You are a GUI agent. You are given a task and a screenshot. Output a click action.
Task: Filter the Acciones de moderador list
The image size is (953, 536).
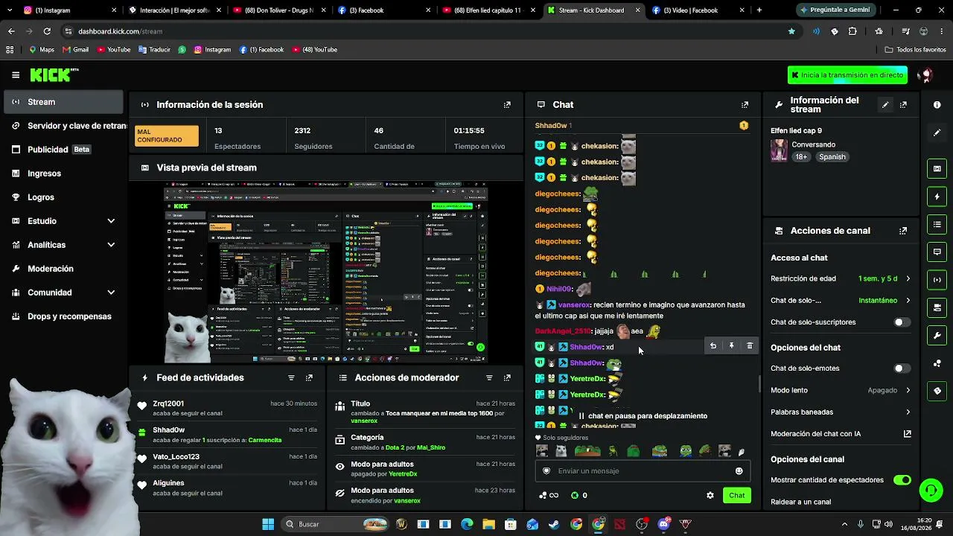point(489,378)
